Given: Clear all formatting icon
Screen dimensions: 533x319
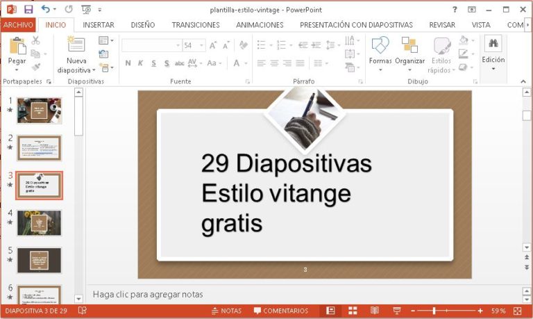Looking at the screenshot, I should click(244, 45).
